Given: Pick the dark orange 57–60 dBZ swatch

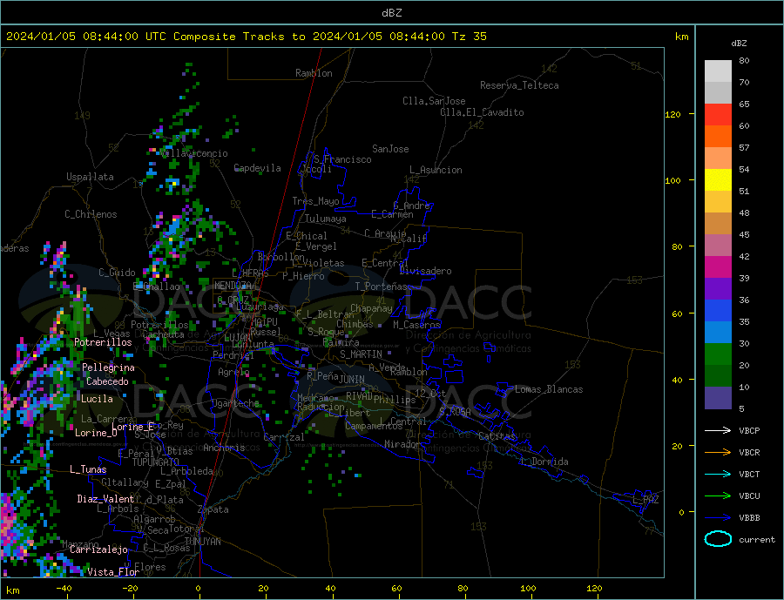Looking at the screenshot, I should pos(718,137).
